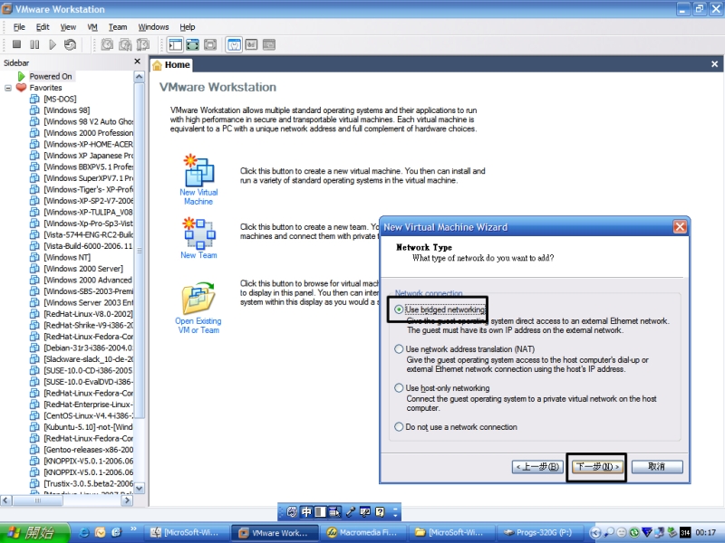Select Use bridged networking radio button
This screenshot has width=725, height=543.
(399, 310)
